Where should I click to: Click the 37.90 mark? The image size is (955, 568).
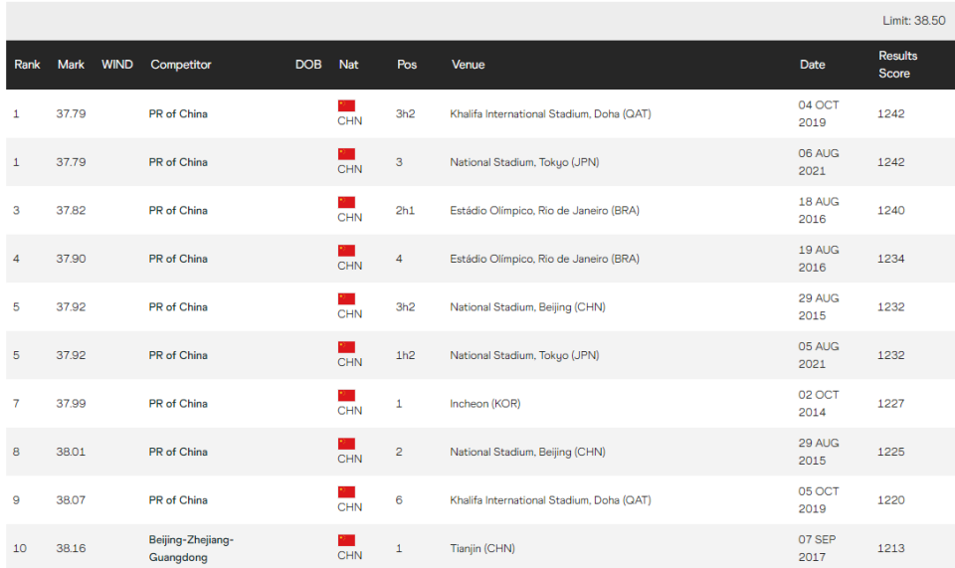click(71, 259)
